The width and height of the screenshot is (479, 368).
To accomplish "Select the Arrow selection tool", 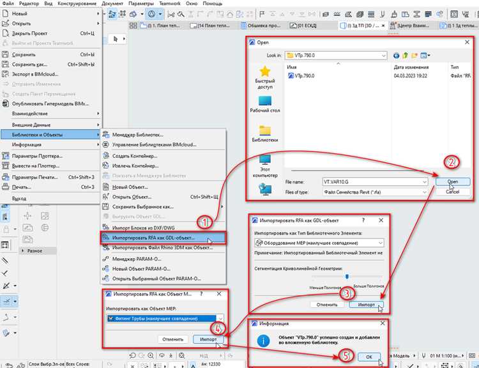I will (x=115, y=39).
